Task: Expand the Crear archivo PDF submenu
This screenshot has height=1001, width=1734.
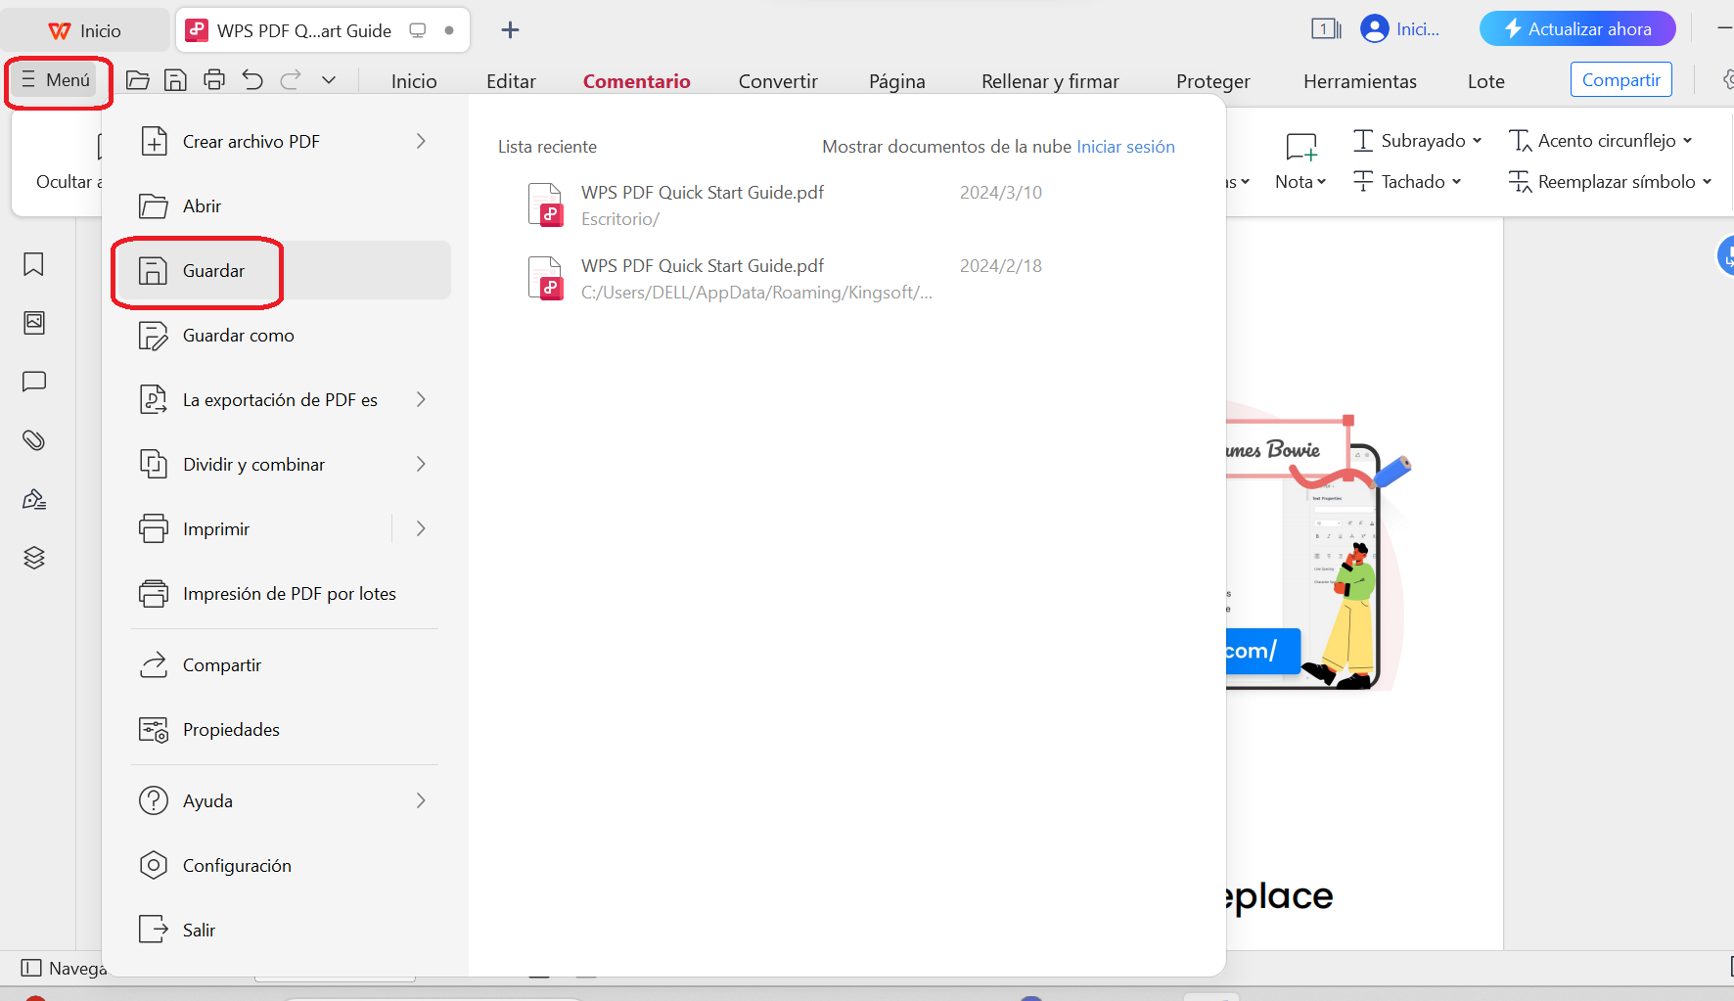Action: (421, 142)
